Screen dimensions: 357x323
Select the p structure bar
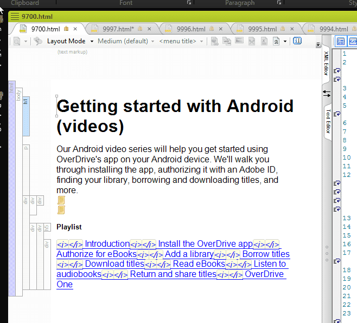26,170
